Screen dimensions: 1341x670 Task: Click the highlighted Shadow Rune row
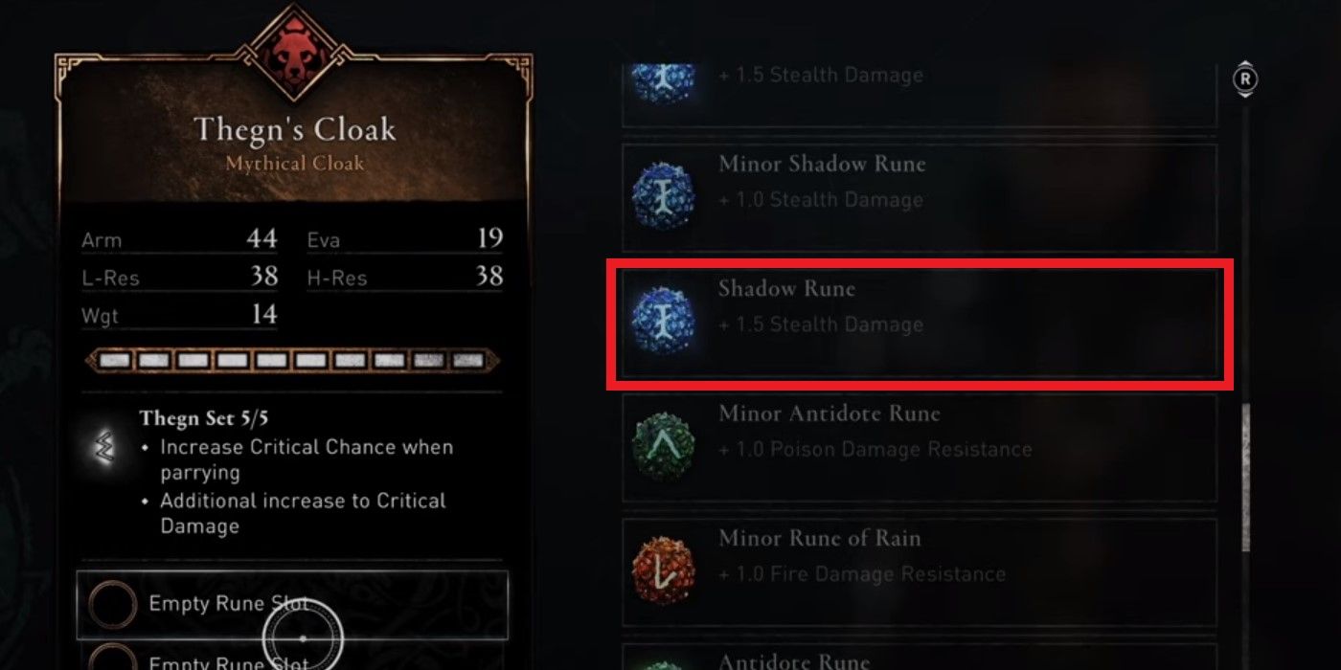point(920,324)
